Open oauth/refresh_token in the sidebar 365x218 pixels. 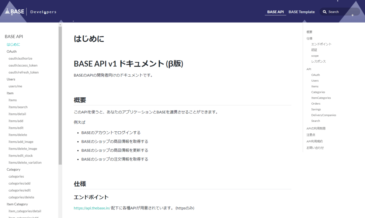[x=23, y=72]
